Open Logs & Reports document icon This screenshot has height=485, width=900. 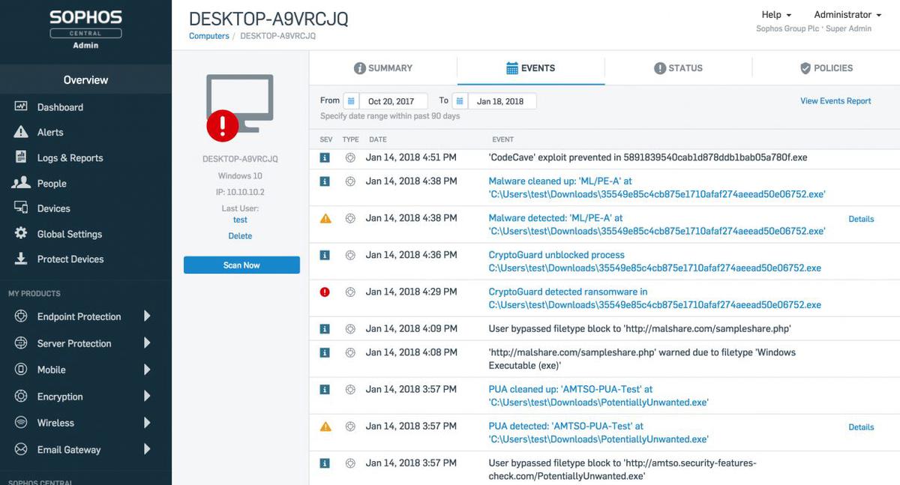[x=21, y=157]
